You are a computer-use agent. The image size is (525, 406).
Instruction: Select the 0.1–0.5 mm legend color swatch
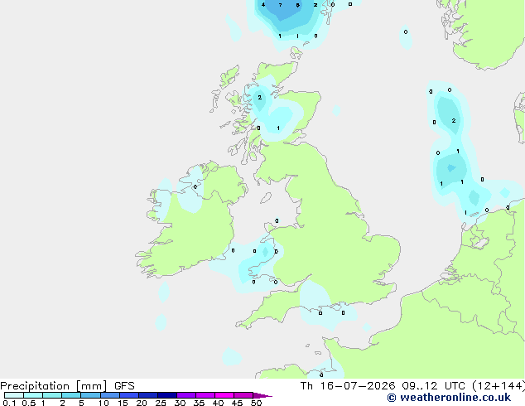[14, 395]
